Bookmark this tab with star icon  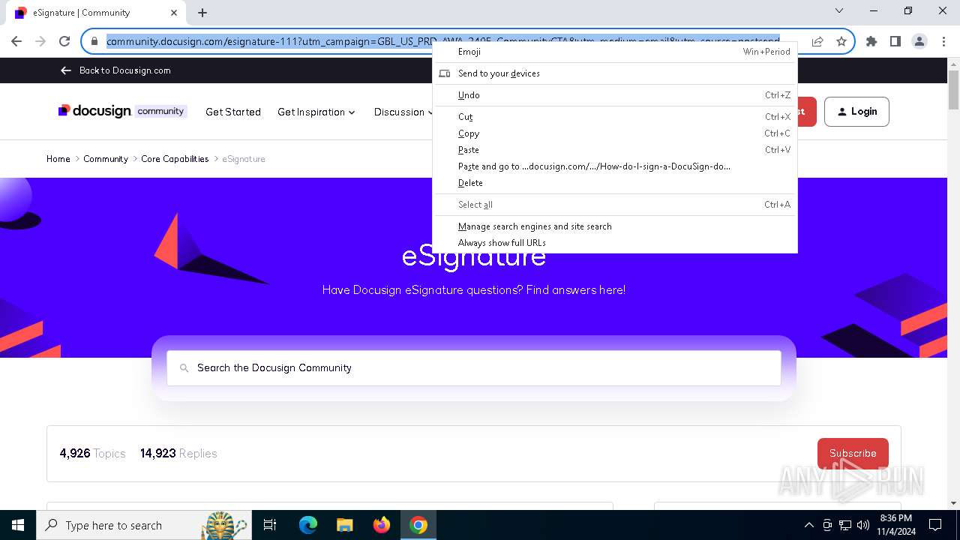point(841,41)
